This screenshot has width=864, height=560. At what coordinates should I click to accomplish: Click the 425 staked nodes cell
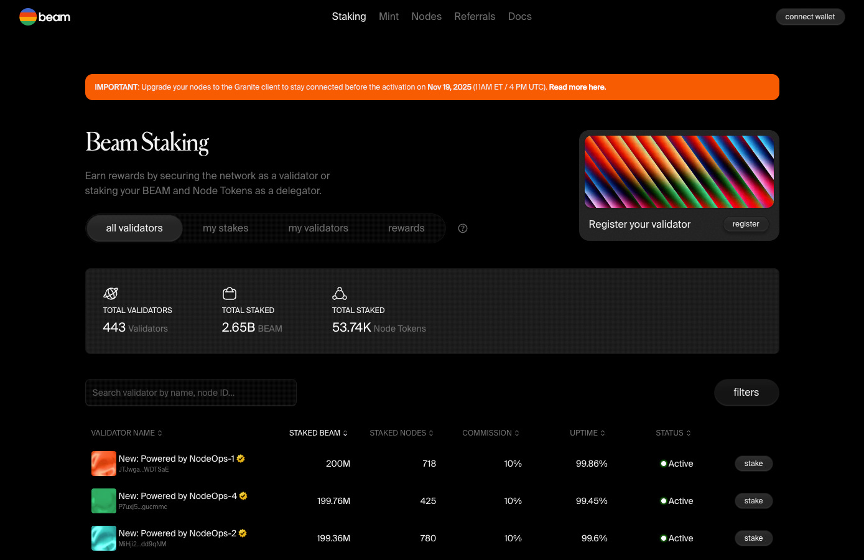pyautogui.click(x=428, y=501)
